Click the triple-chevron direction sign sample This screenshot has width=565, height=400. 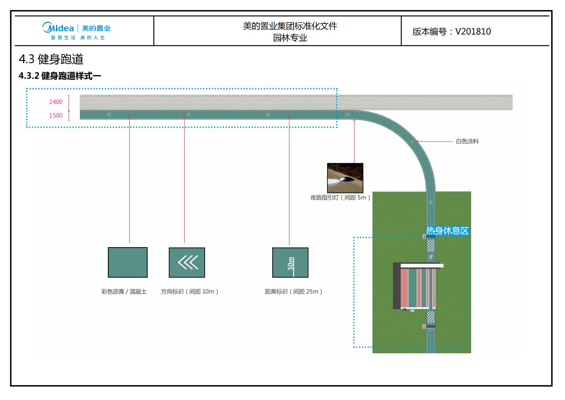tap(187, 263)
